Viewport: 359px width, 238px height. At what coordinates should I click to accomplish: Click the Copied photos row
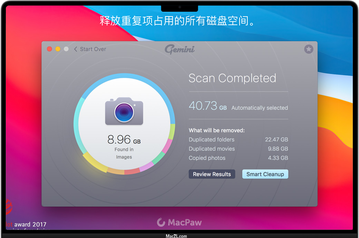tap(238, 158)
